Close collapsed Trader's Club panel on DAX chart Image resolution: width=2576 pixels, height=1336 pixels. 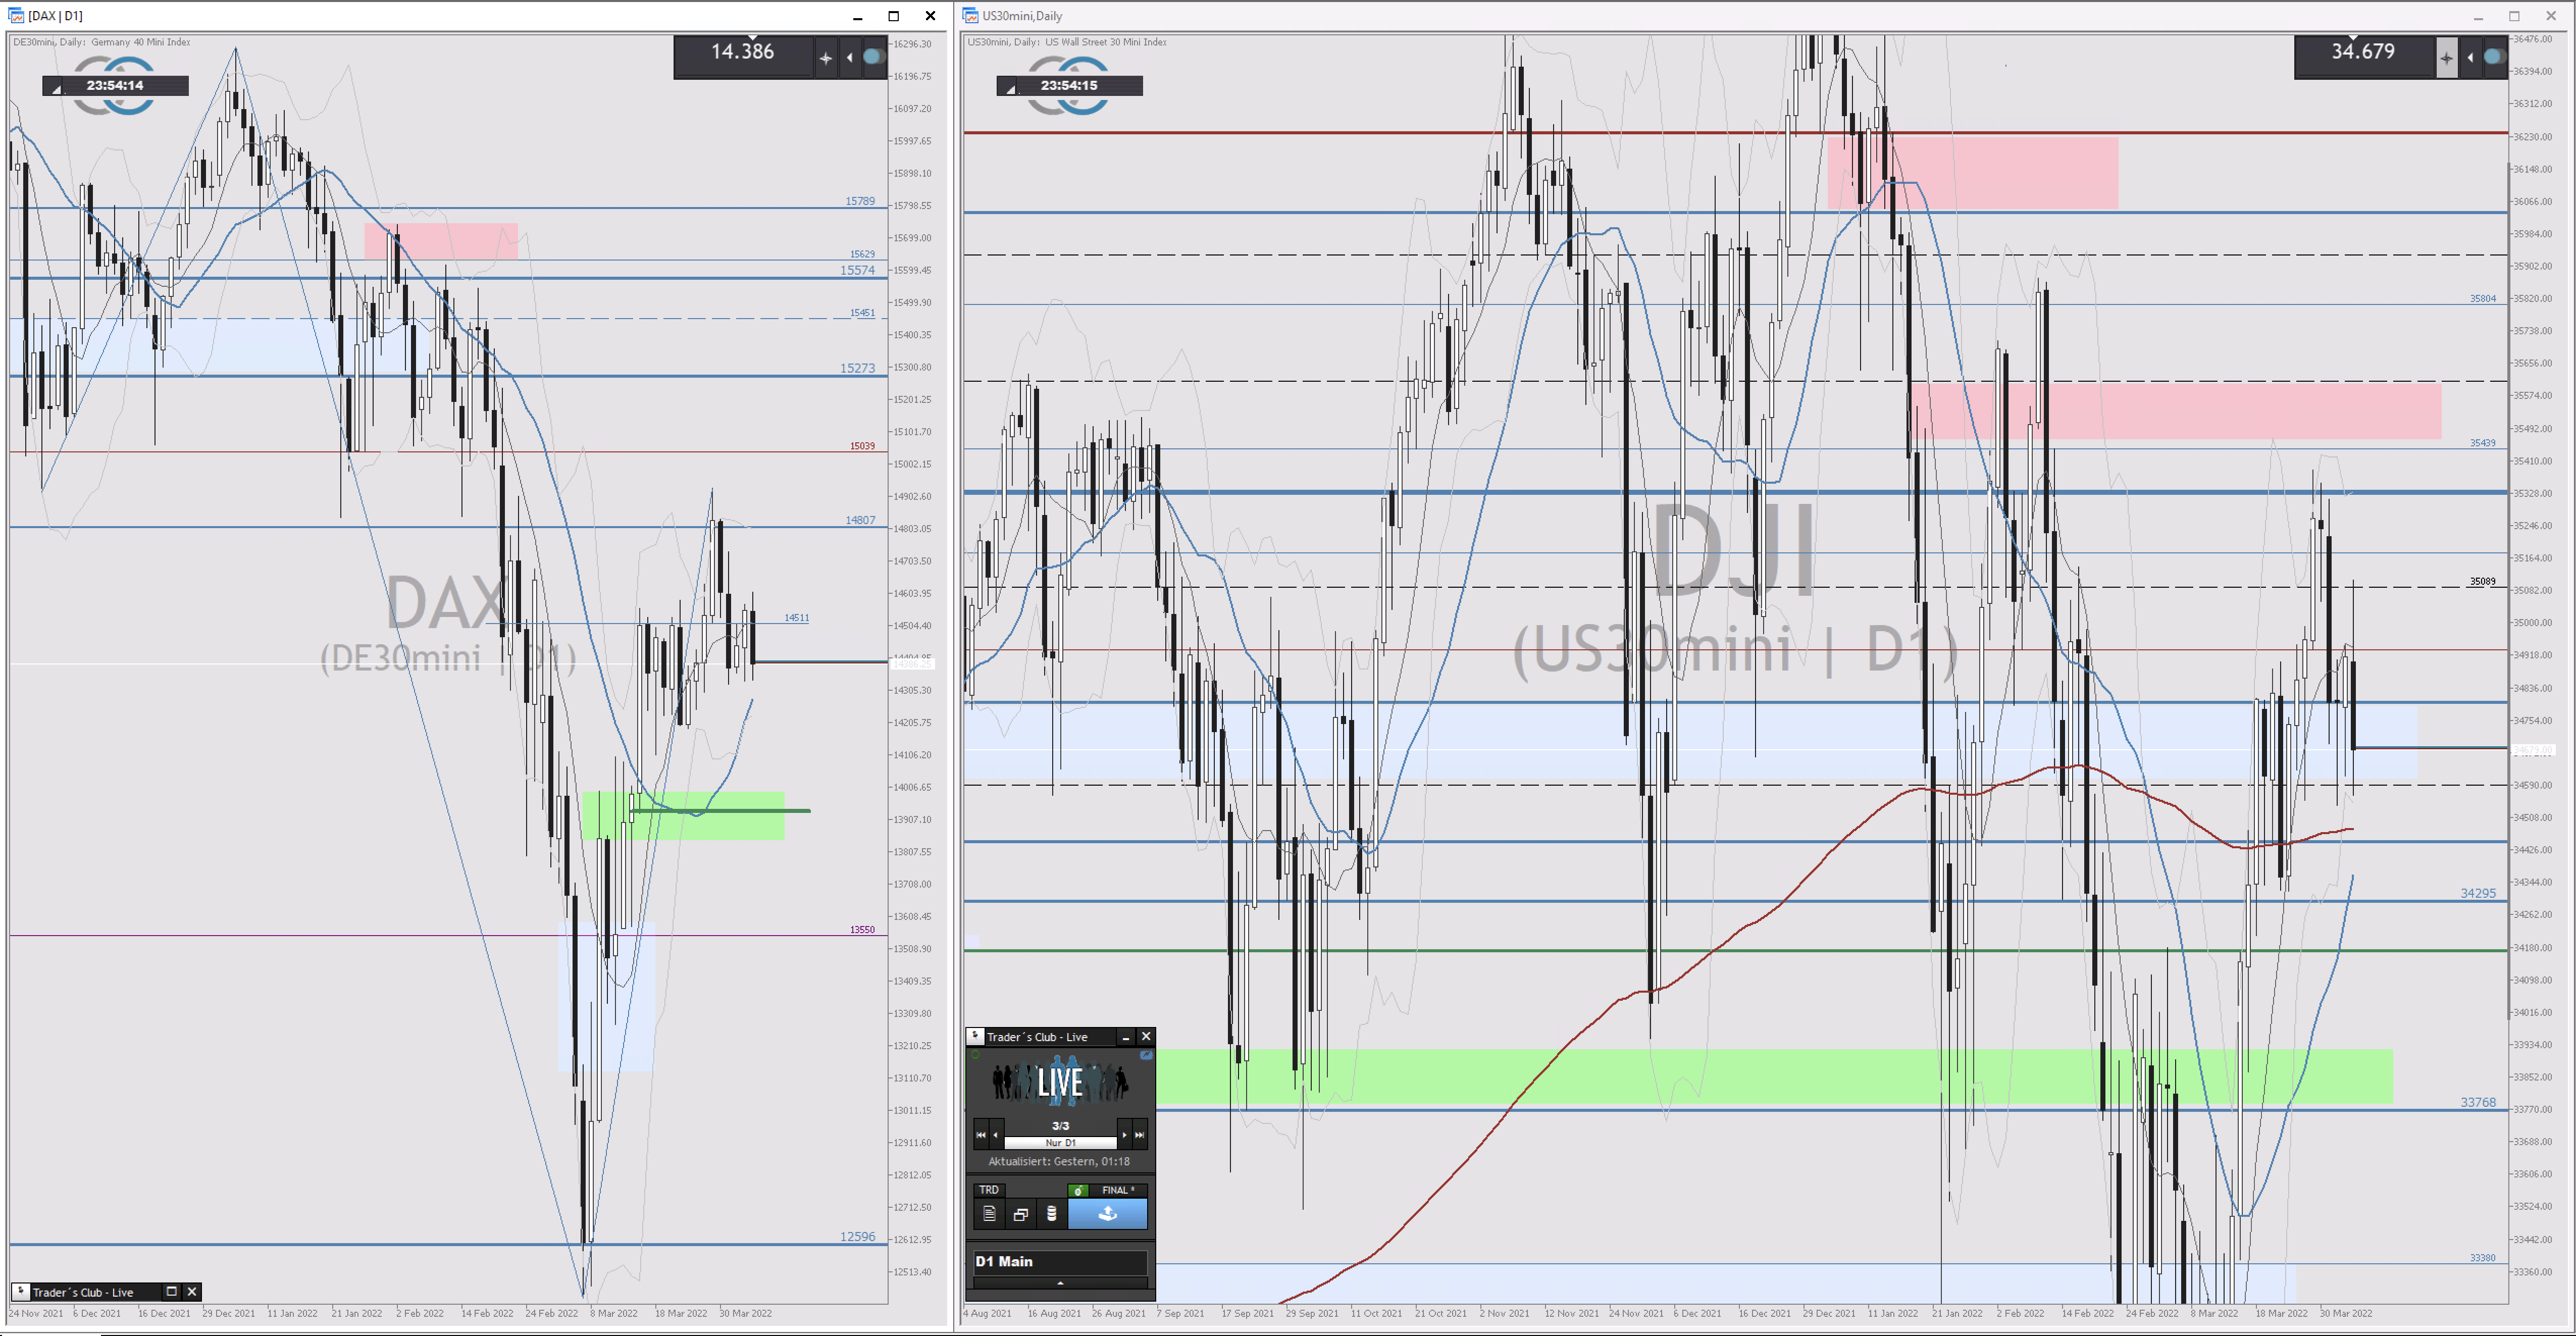point(192,1291)
